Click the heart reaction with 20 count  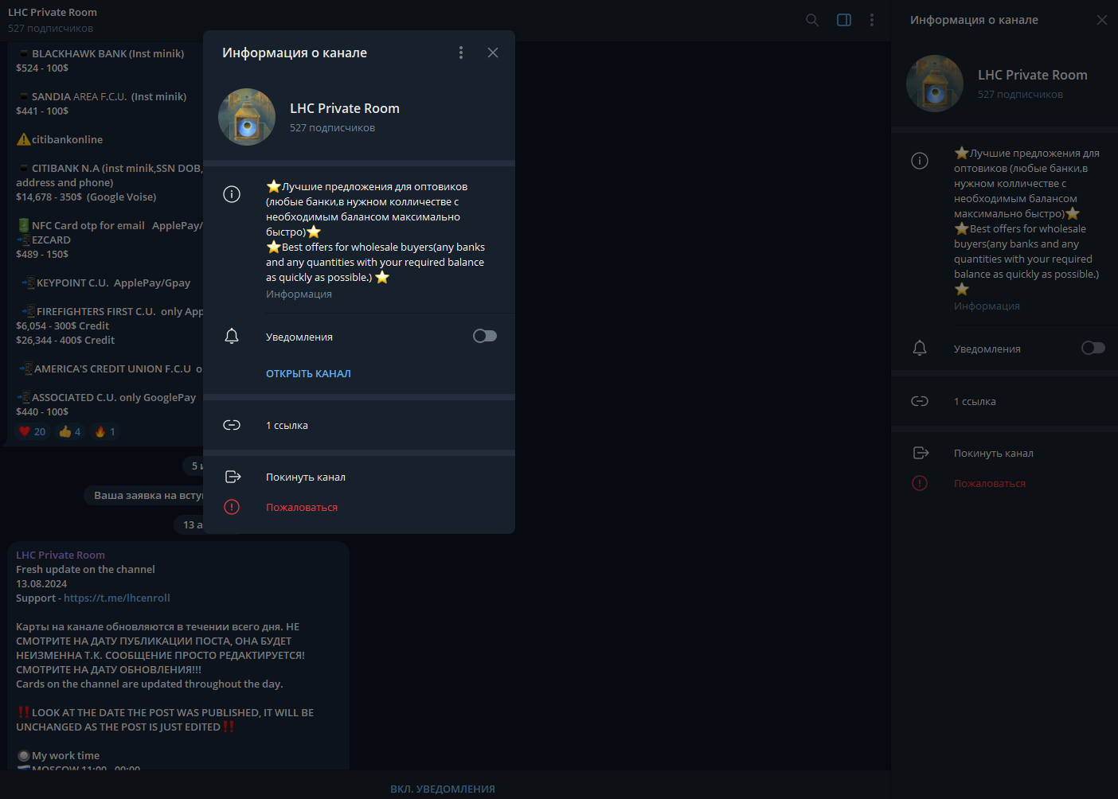[x=33, y=431]
